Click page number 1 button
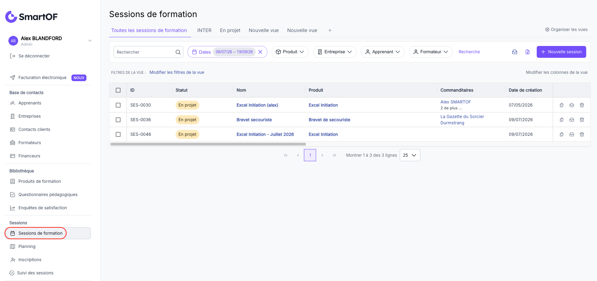 point(310,155)
